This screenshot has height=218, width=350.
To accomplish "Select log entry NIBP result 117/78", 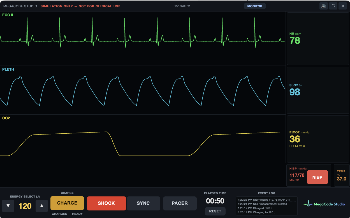I will 267,200.
